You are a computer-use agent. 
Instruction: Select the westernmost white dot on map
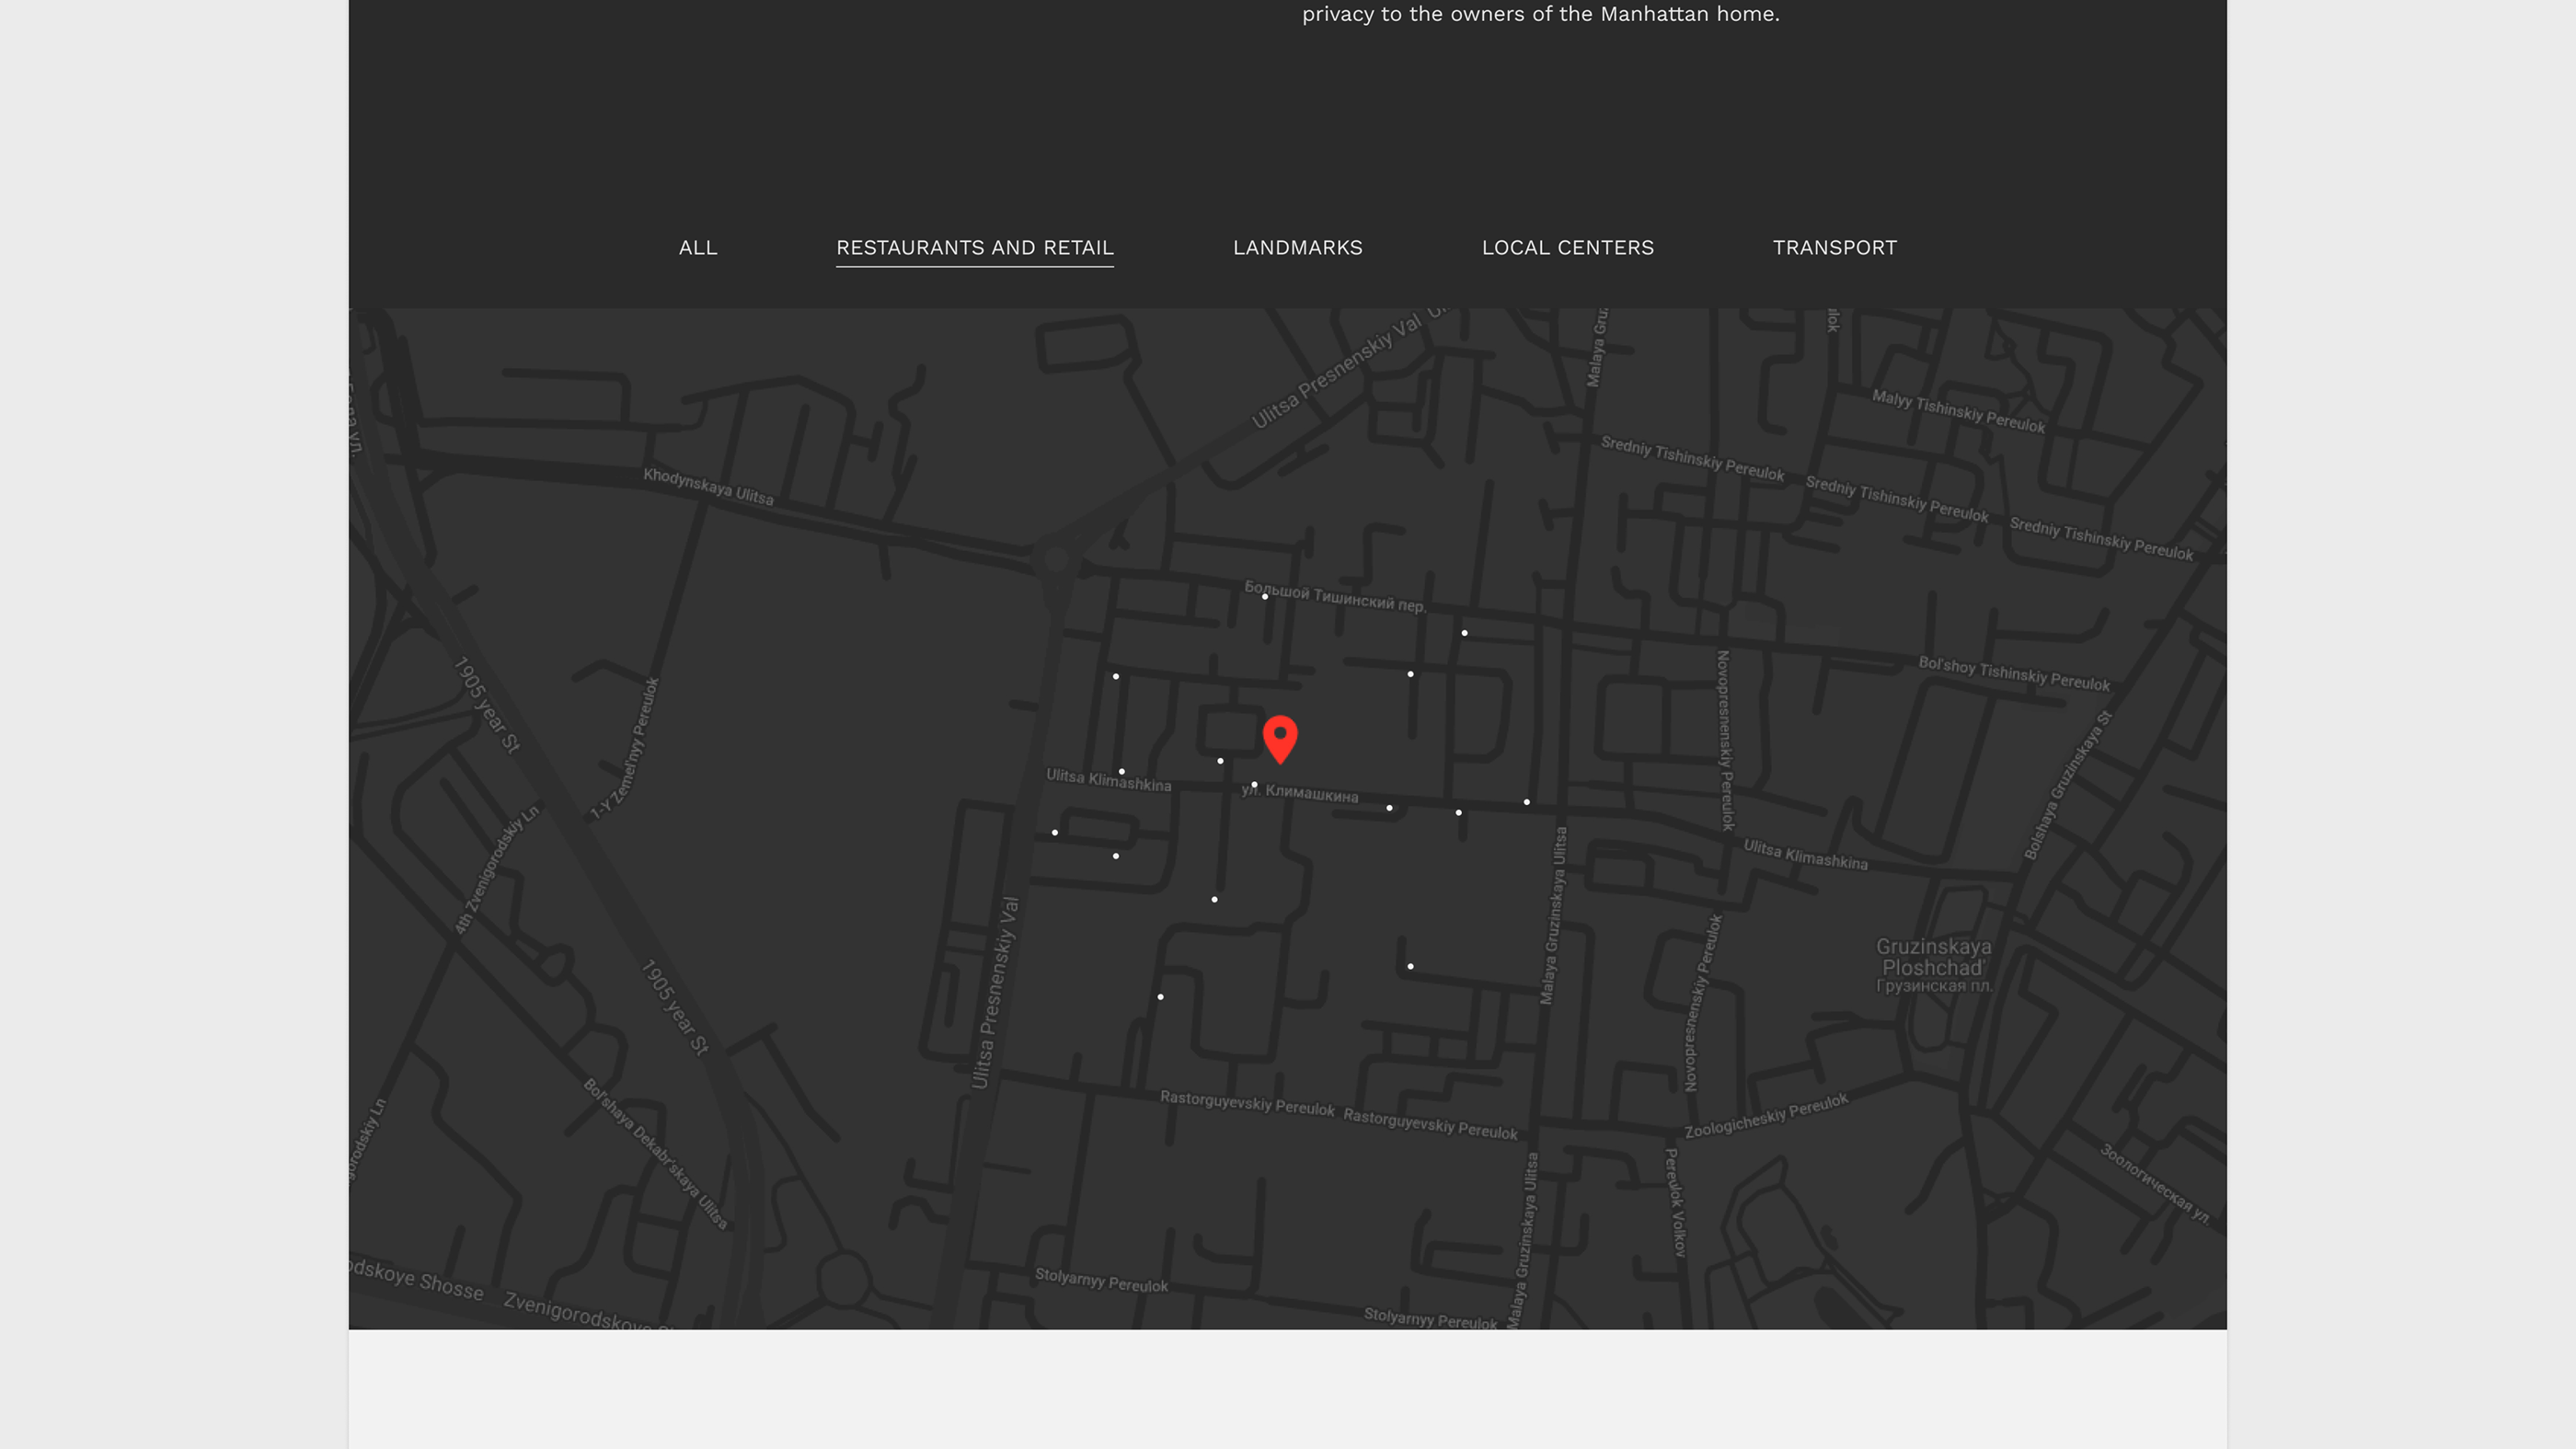1055,833
